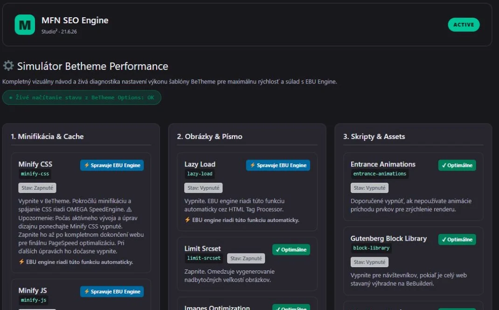
Task: Click lightning bolt icon in Lazy Load footer note
Action: click(187, 220)
